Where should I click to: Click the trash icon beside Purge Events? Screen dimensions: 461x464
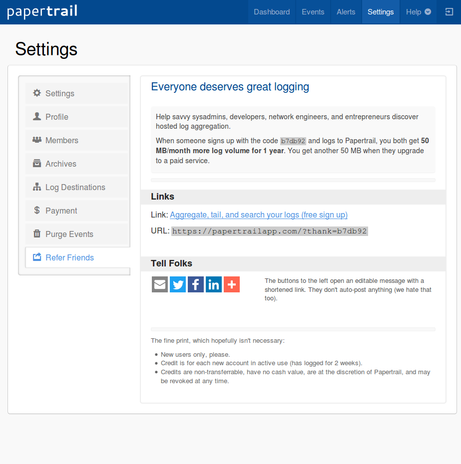[x=37, y=234]
